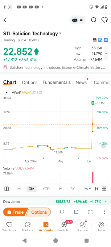Switch to the Fundamentals tab
The image size is (111, 247).
[x=57, y=82]
